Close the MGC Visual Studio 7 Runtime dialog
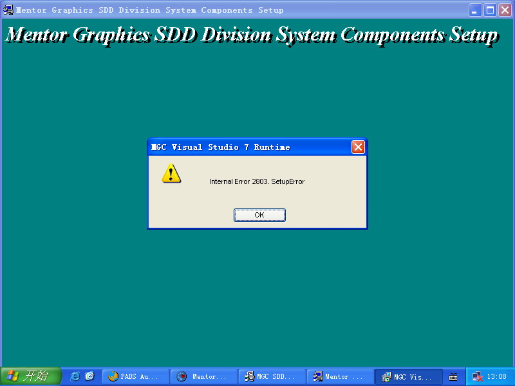This screenshot has width=515, height=386. coord(358,147)
